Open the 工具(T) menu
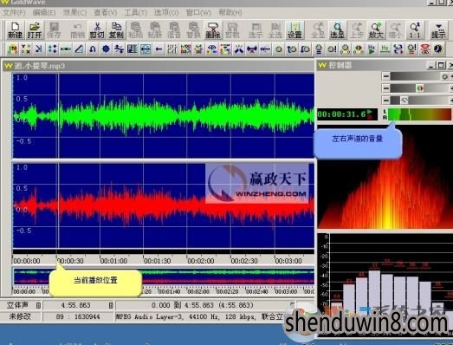Screen dimensions: 453x345 coord(135,12)
